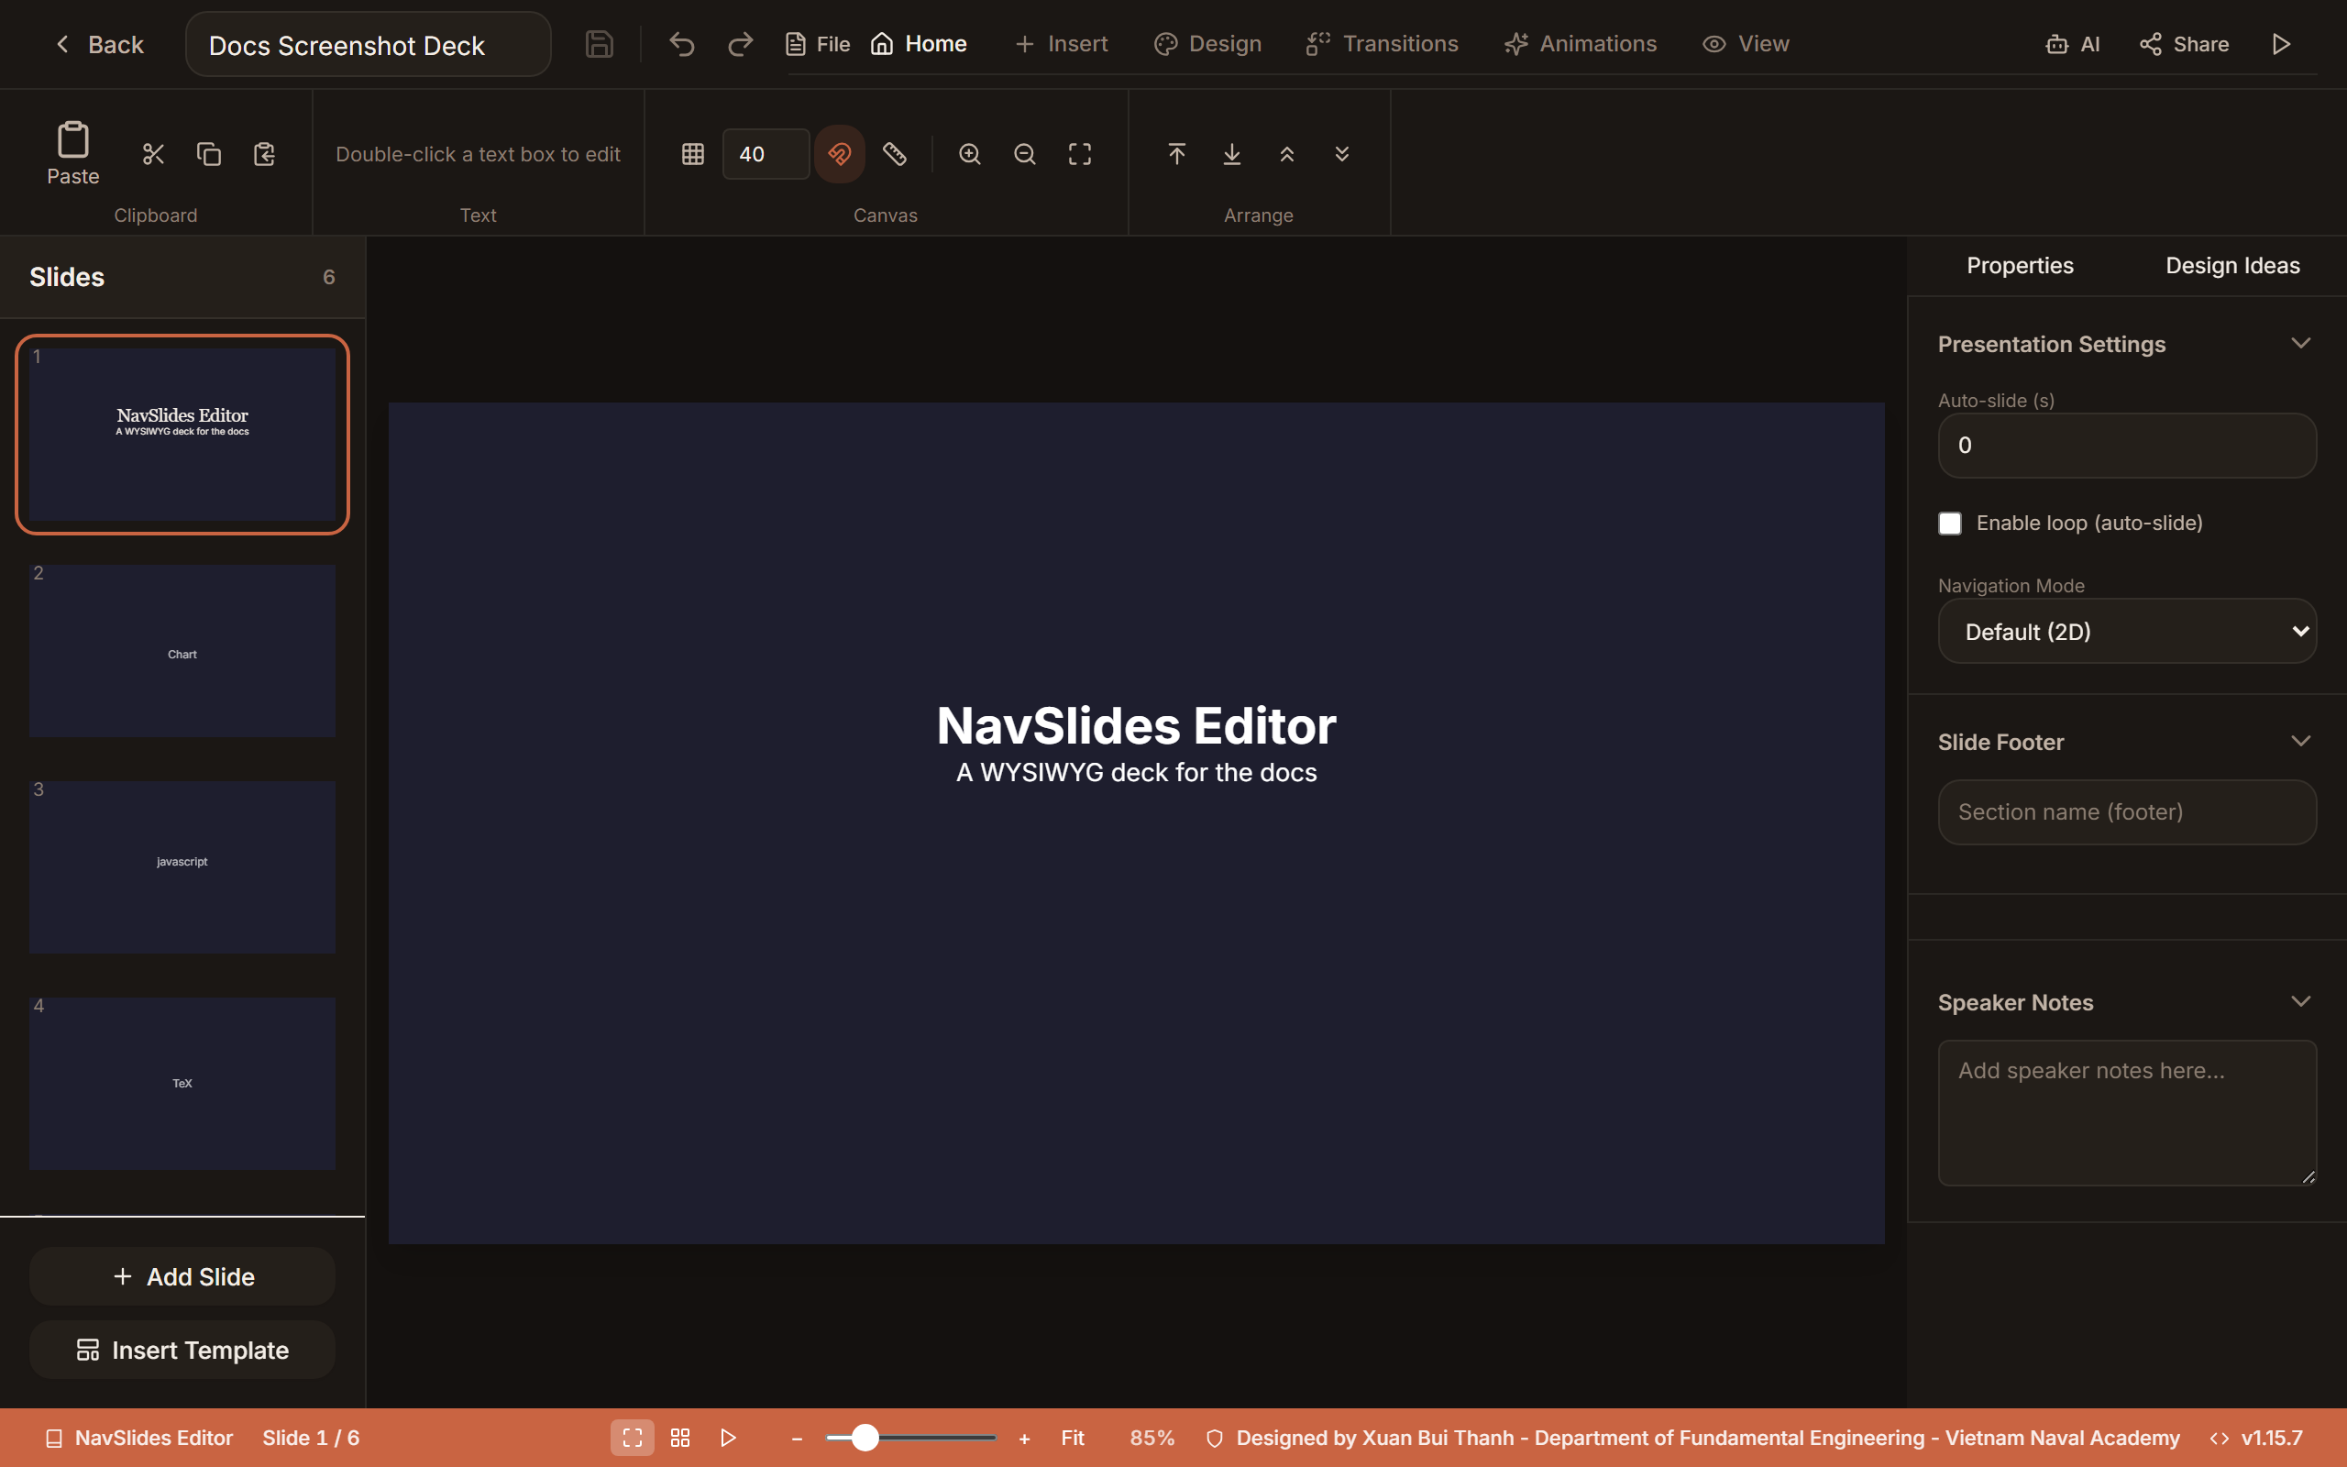The height and width of the screenshot is (1467, 2347).
Task: Click the Zoom In magnifier icon
Action: (x=970, y=154)
